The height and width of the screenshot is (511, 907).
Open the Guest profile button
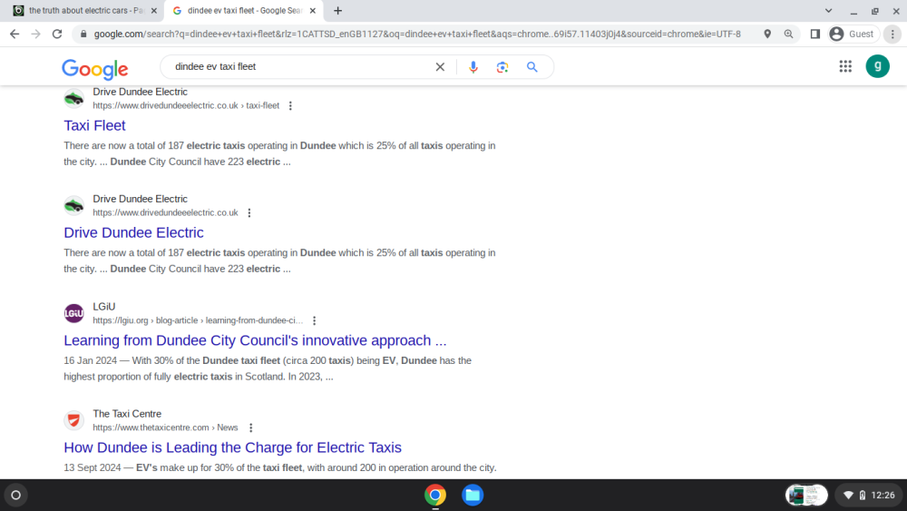853,34
